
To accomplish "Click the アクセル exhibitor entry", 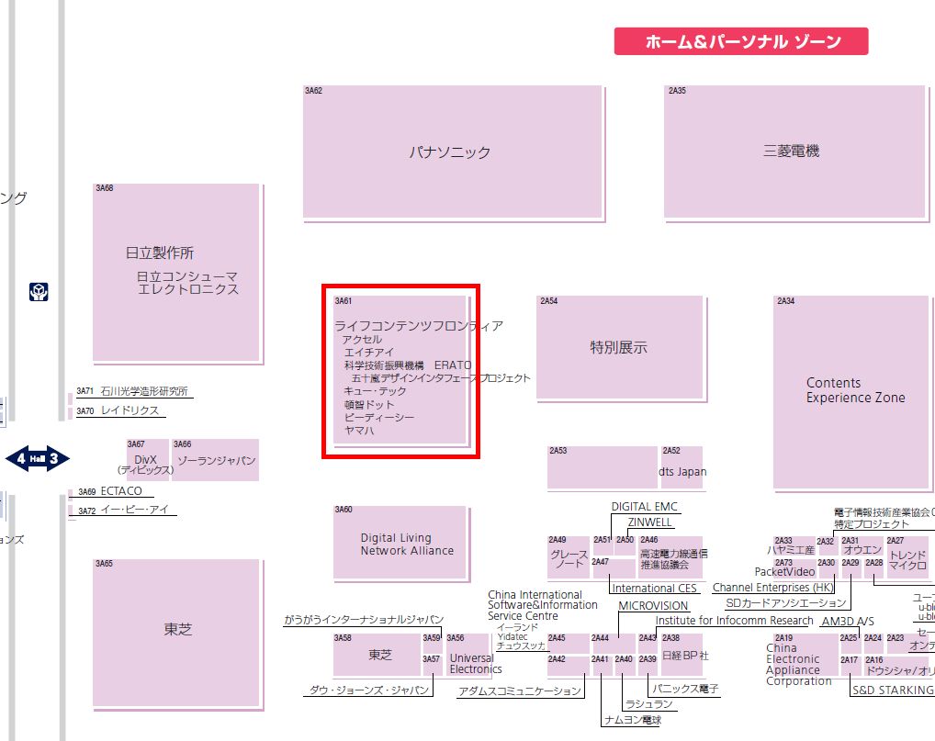I will (x=362, y=339).
